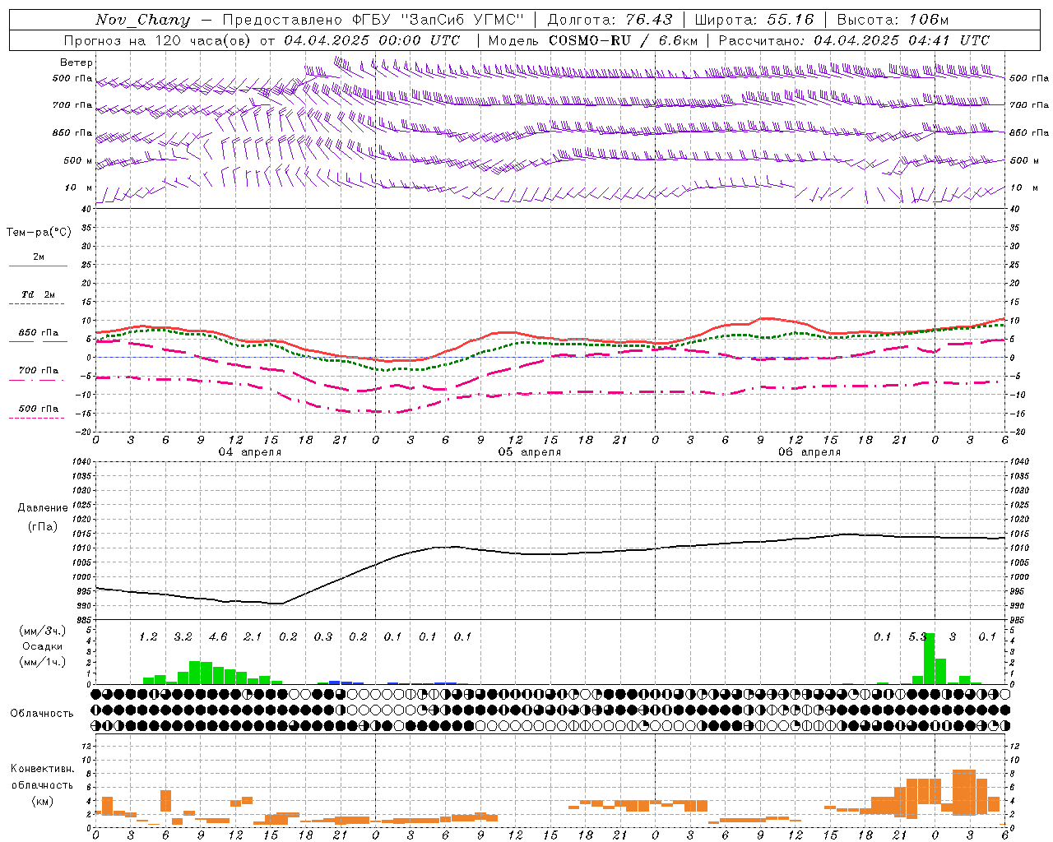Select the latitude value 55.16
This screenshot has height=842, width=1053.
click(x=791, y=20)
